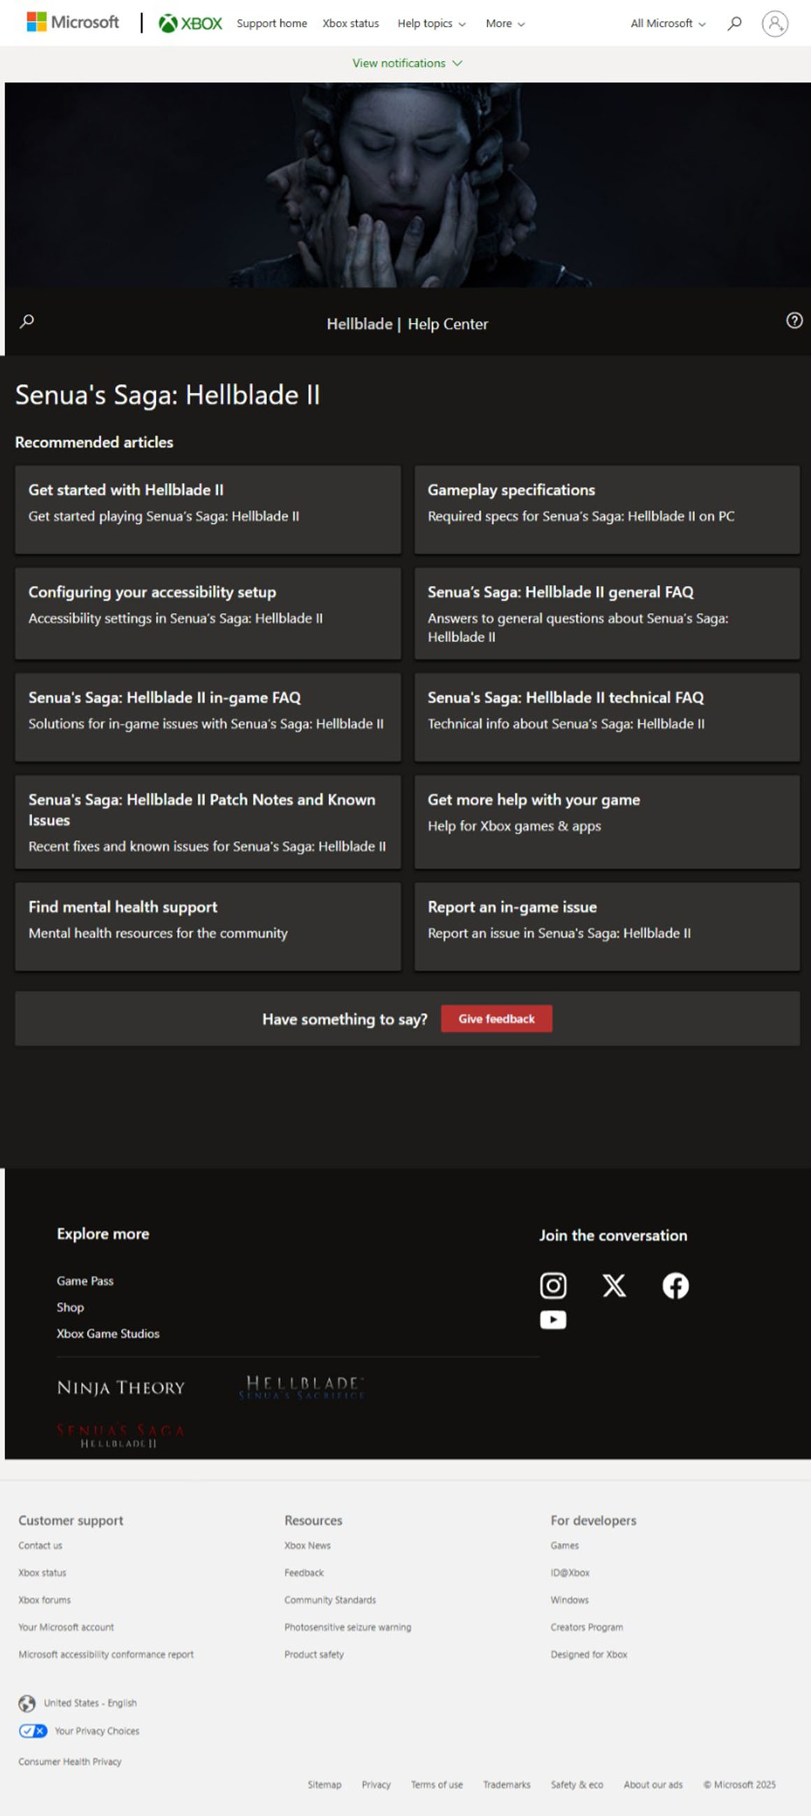Open the All Microsoft dropdown
This screenshot has width=811, height=1816.
tap(667, 23)
